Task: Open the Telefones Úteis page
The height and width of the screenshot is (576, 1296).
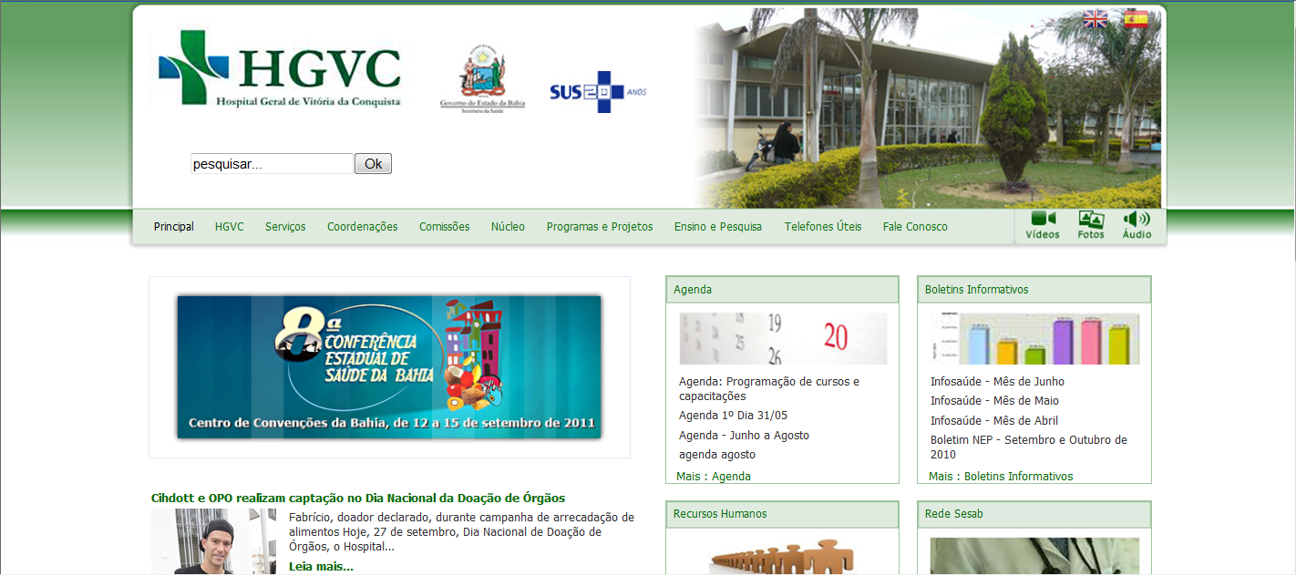Action: pos(822,226)
